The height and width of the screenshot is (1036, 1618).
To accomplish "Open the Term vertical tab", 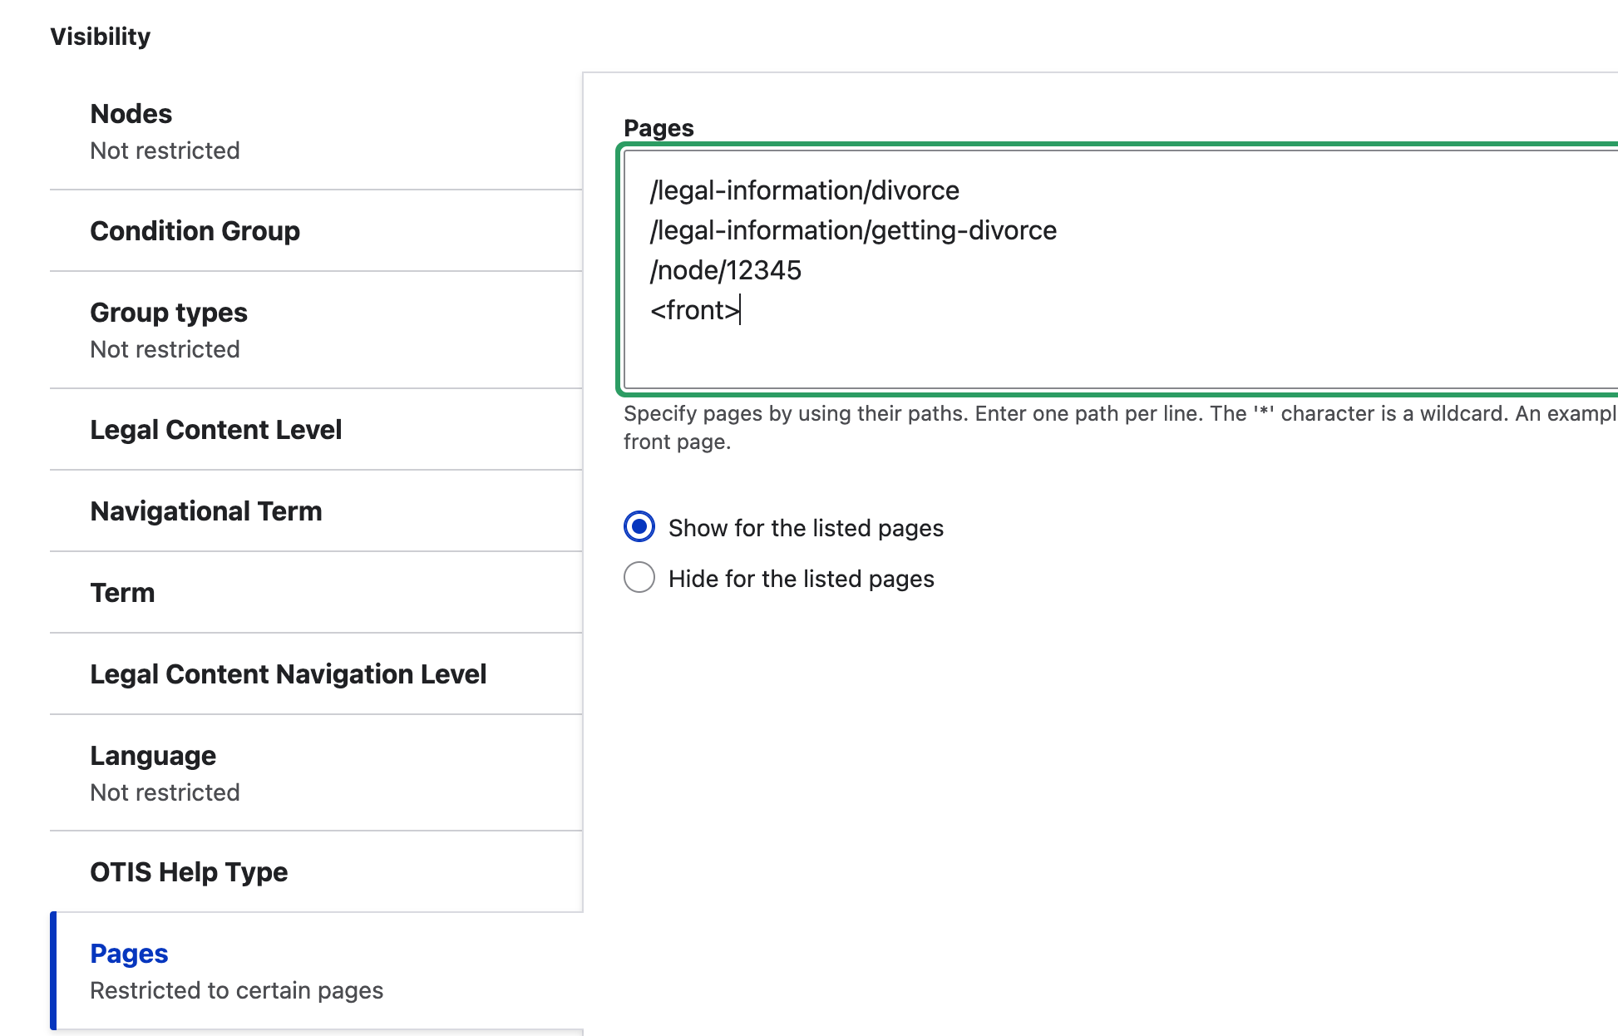I will coord(316,593).
